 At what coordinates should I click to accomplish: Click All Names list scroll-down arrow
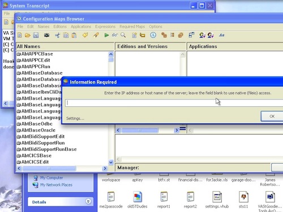[111, 162]
